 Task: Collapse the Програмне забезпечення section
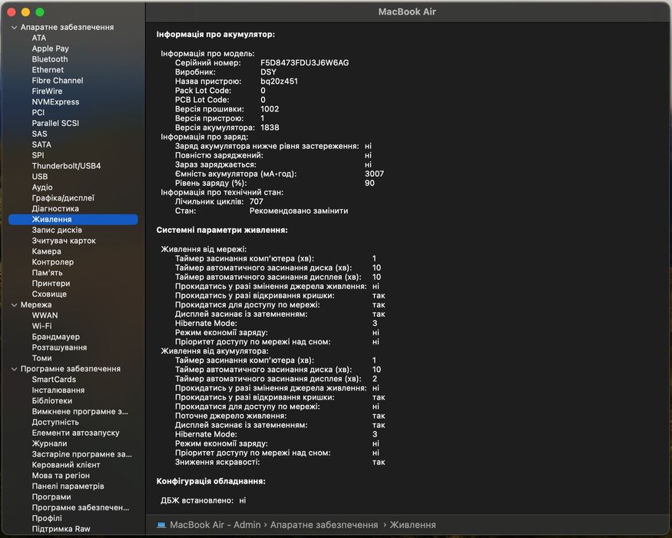(15, 369)
